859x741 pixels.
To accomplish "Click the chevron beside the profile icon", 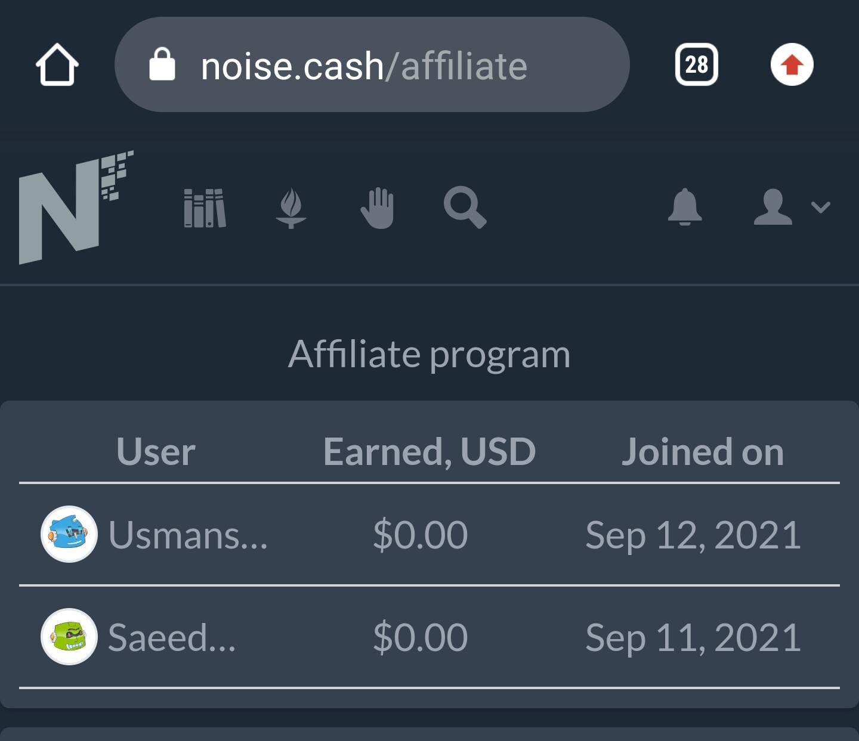I will [821, 207].
